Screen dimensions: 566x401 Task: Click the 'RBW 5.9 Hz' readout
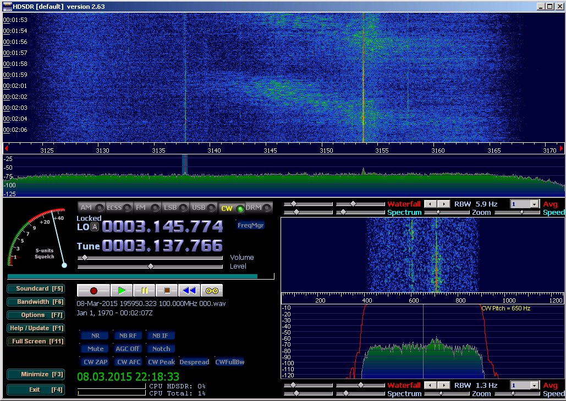(x=476, y=204)
